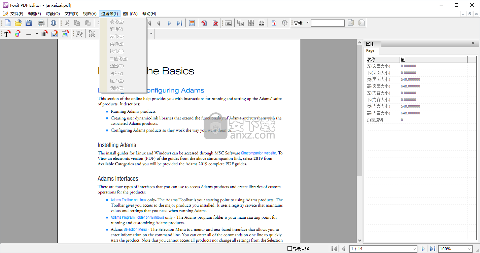Go to next page in status bar
Viewport: 480px width, 253px height.
coord(423,249)
